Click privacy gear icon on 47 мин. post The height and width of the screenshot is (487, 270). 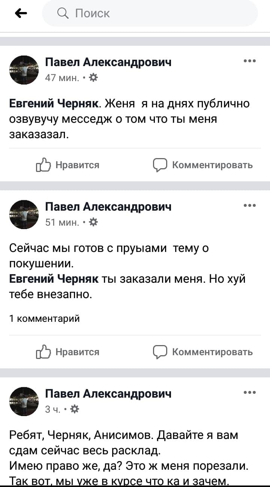point(93,78)
